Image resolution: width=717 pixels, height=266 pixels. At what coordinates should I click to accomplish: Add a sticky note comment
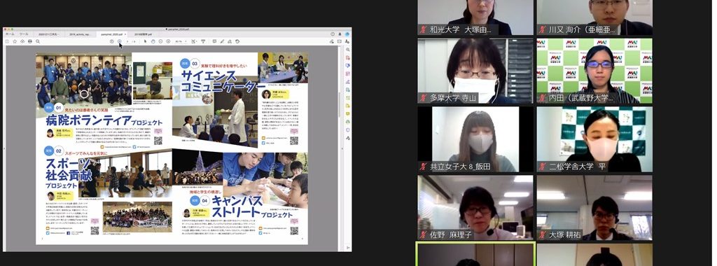[x=214, y=41]
